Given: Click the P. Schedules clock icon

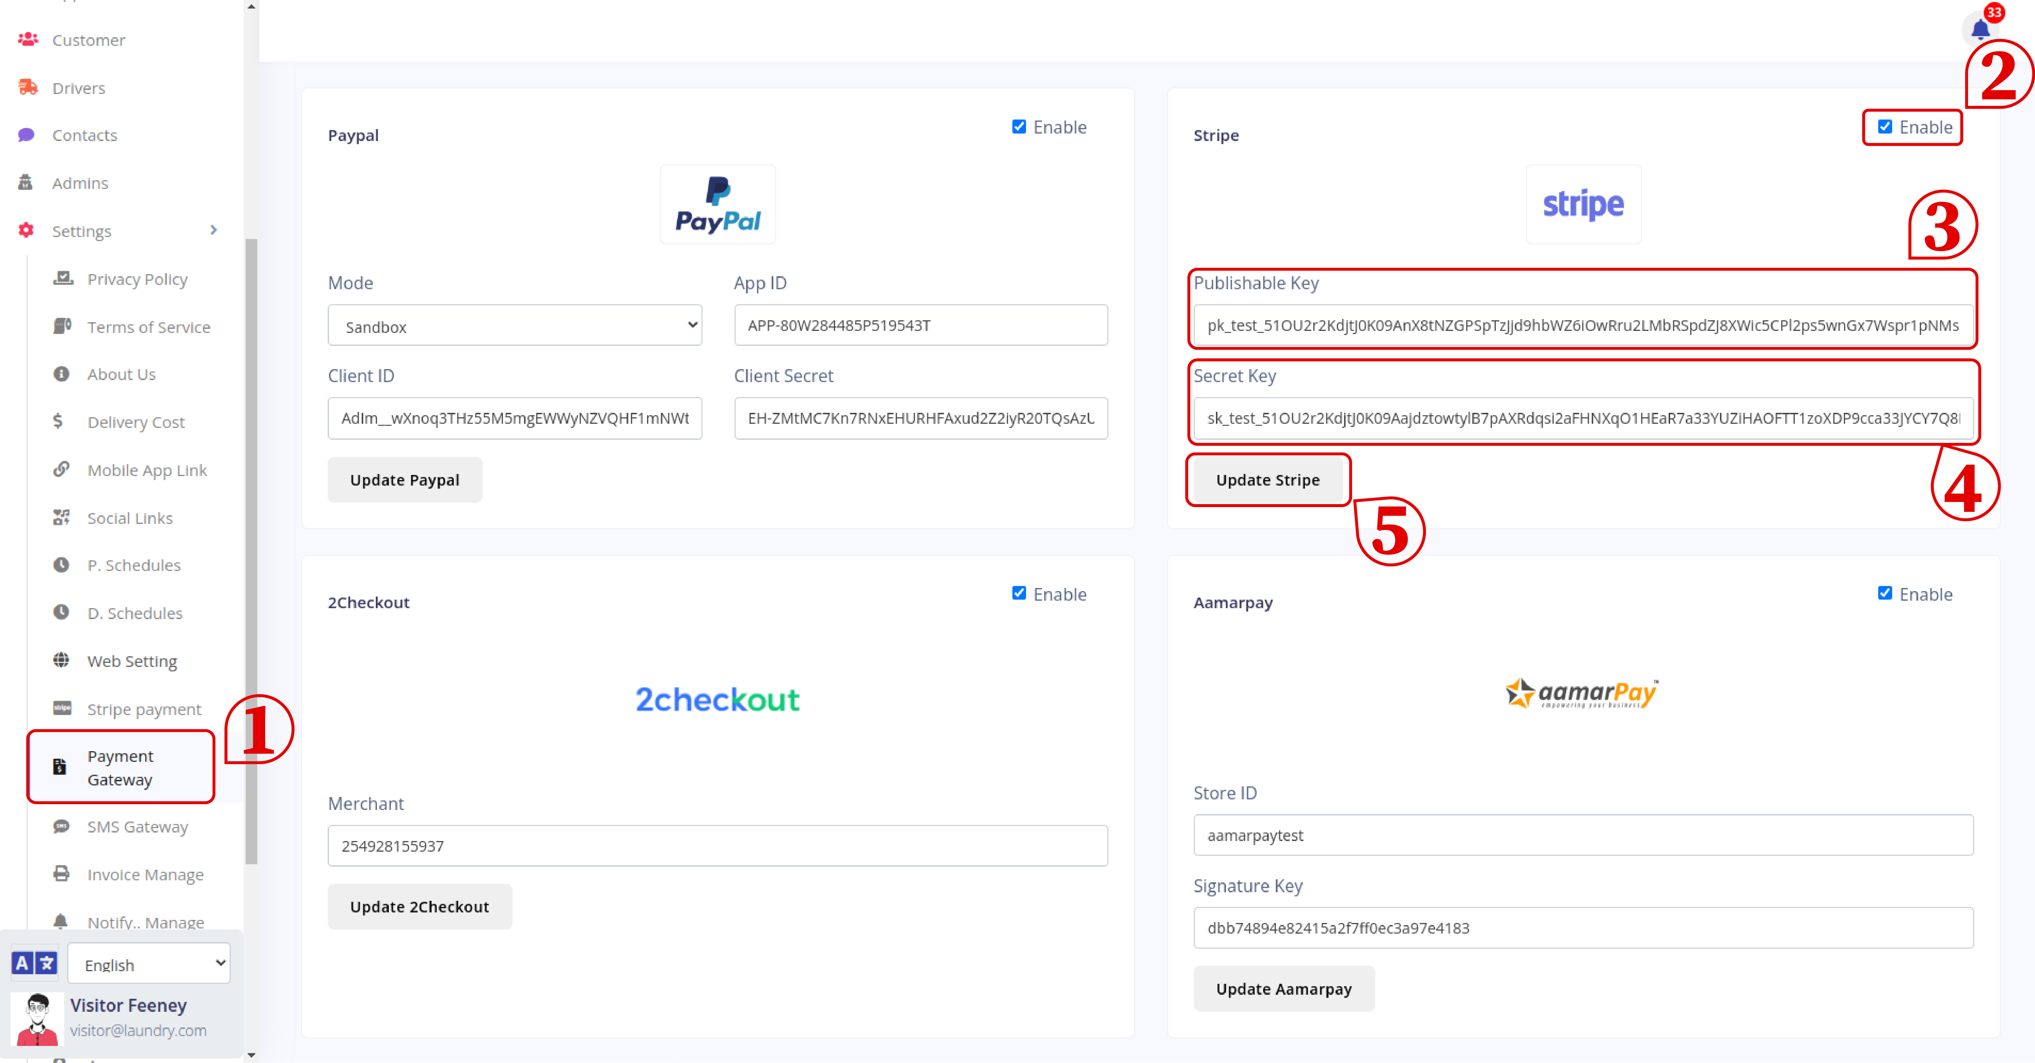Looking at the screenshot, I should (x=61, y=565).
